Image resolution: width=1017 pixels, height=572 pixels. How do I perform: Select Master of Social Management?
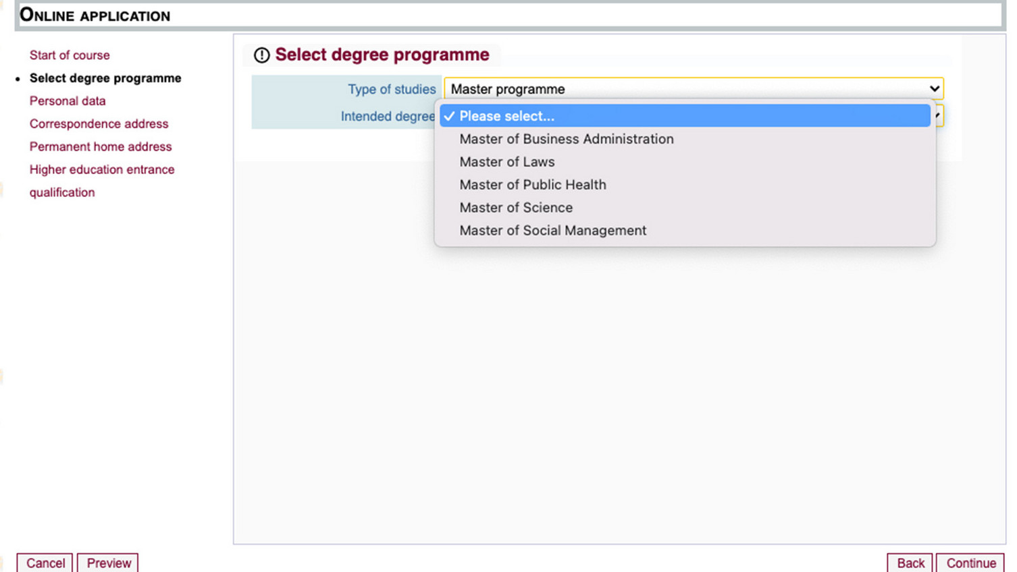552,231
